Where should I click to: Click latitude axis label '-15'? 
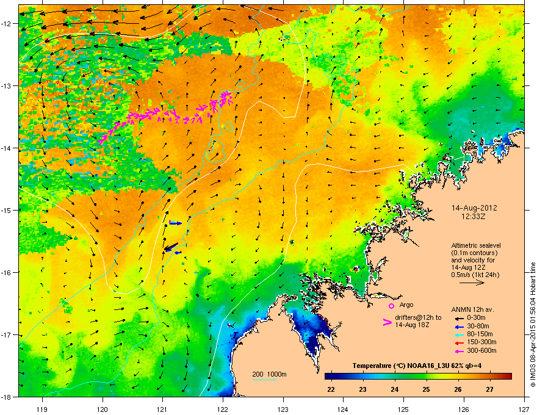click(x=7, y=210)
